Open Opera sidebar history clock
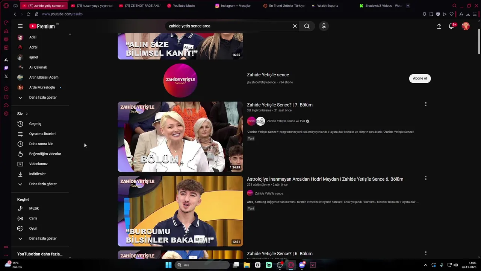 point(6,97)
